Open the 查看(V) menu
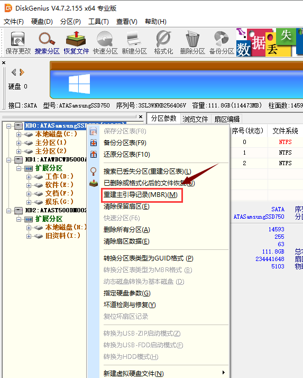The width and height of the screenshot is (303, 378). 127,22
